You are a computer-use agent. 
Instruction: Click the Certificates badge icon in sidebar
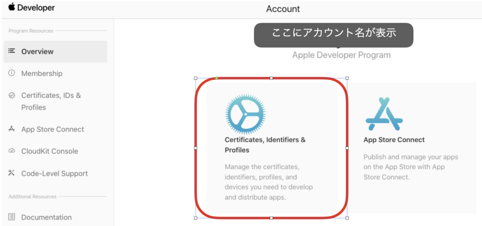tap(12, 95)
